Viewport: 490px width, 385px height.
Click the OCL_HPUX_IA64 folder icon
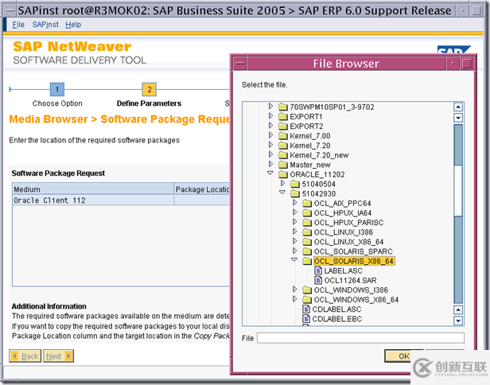[307, 213]
